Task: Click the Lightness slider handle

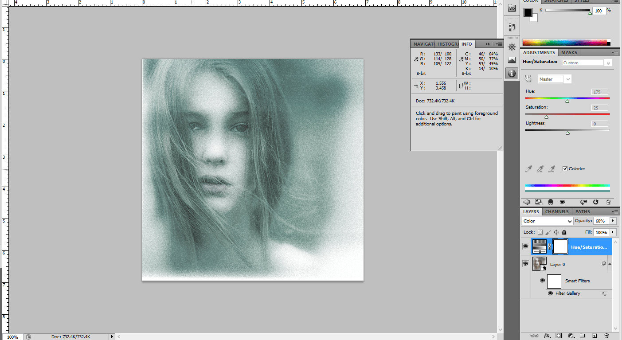Action: 567,133
